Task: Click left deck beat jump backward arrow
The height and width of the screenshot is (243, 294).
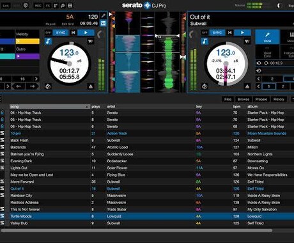Action: 19,86
